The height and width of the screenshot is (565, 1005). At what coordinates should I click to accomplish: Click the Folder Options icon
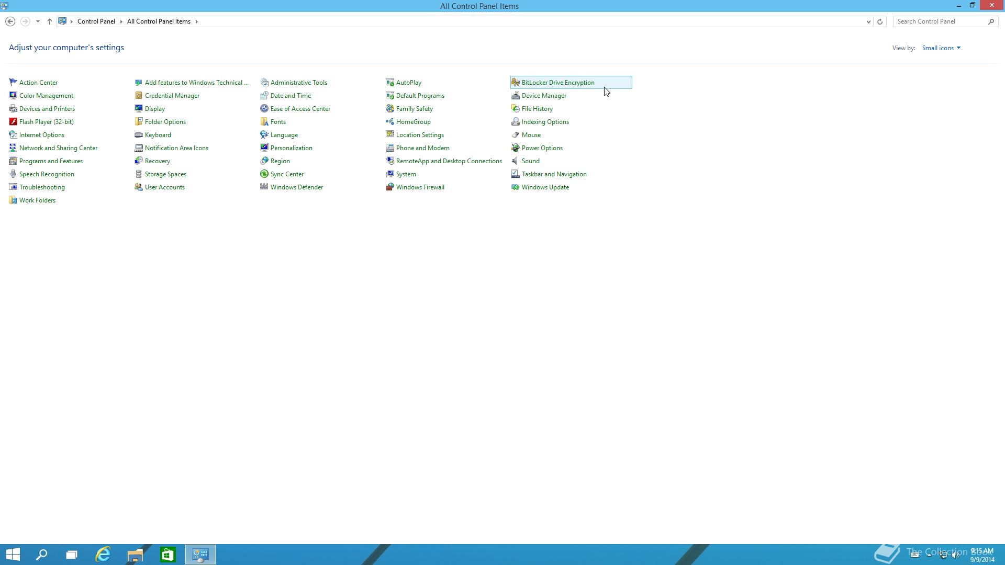click(139, 121)
